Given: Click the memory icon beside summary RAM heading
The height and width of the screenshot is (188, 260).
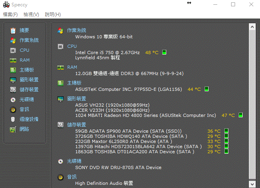Looking at the screenshot, I should 61,68.
